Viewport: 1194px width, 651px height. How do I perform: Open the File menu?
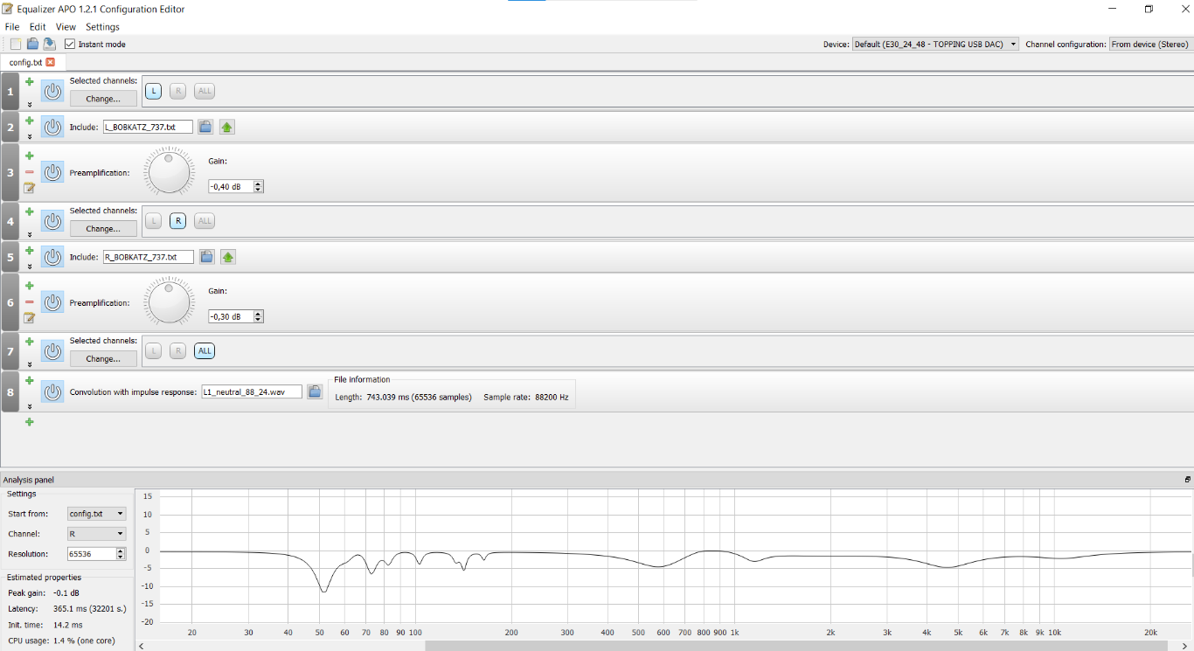pyautogui.click(x=12, y=27)
